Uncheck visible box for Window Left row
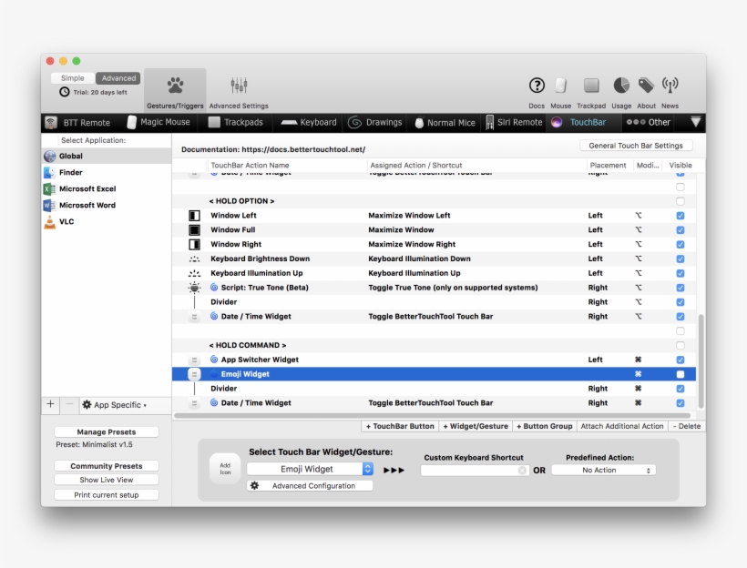 (680, 216)
